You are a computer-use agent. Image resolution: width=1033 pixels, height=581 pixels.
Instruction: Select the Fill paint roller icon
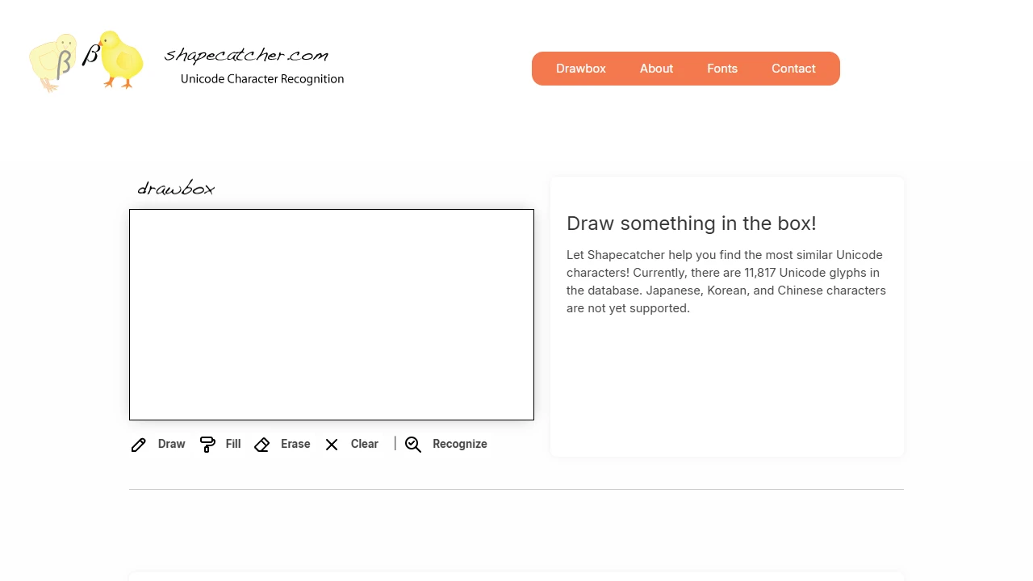pyautogui.click(x=207, y=444)
